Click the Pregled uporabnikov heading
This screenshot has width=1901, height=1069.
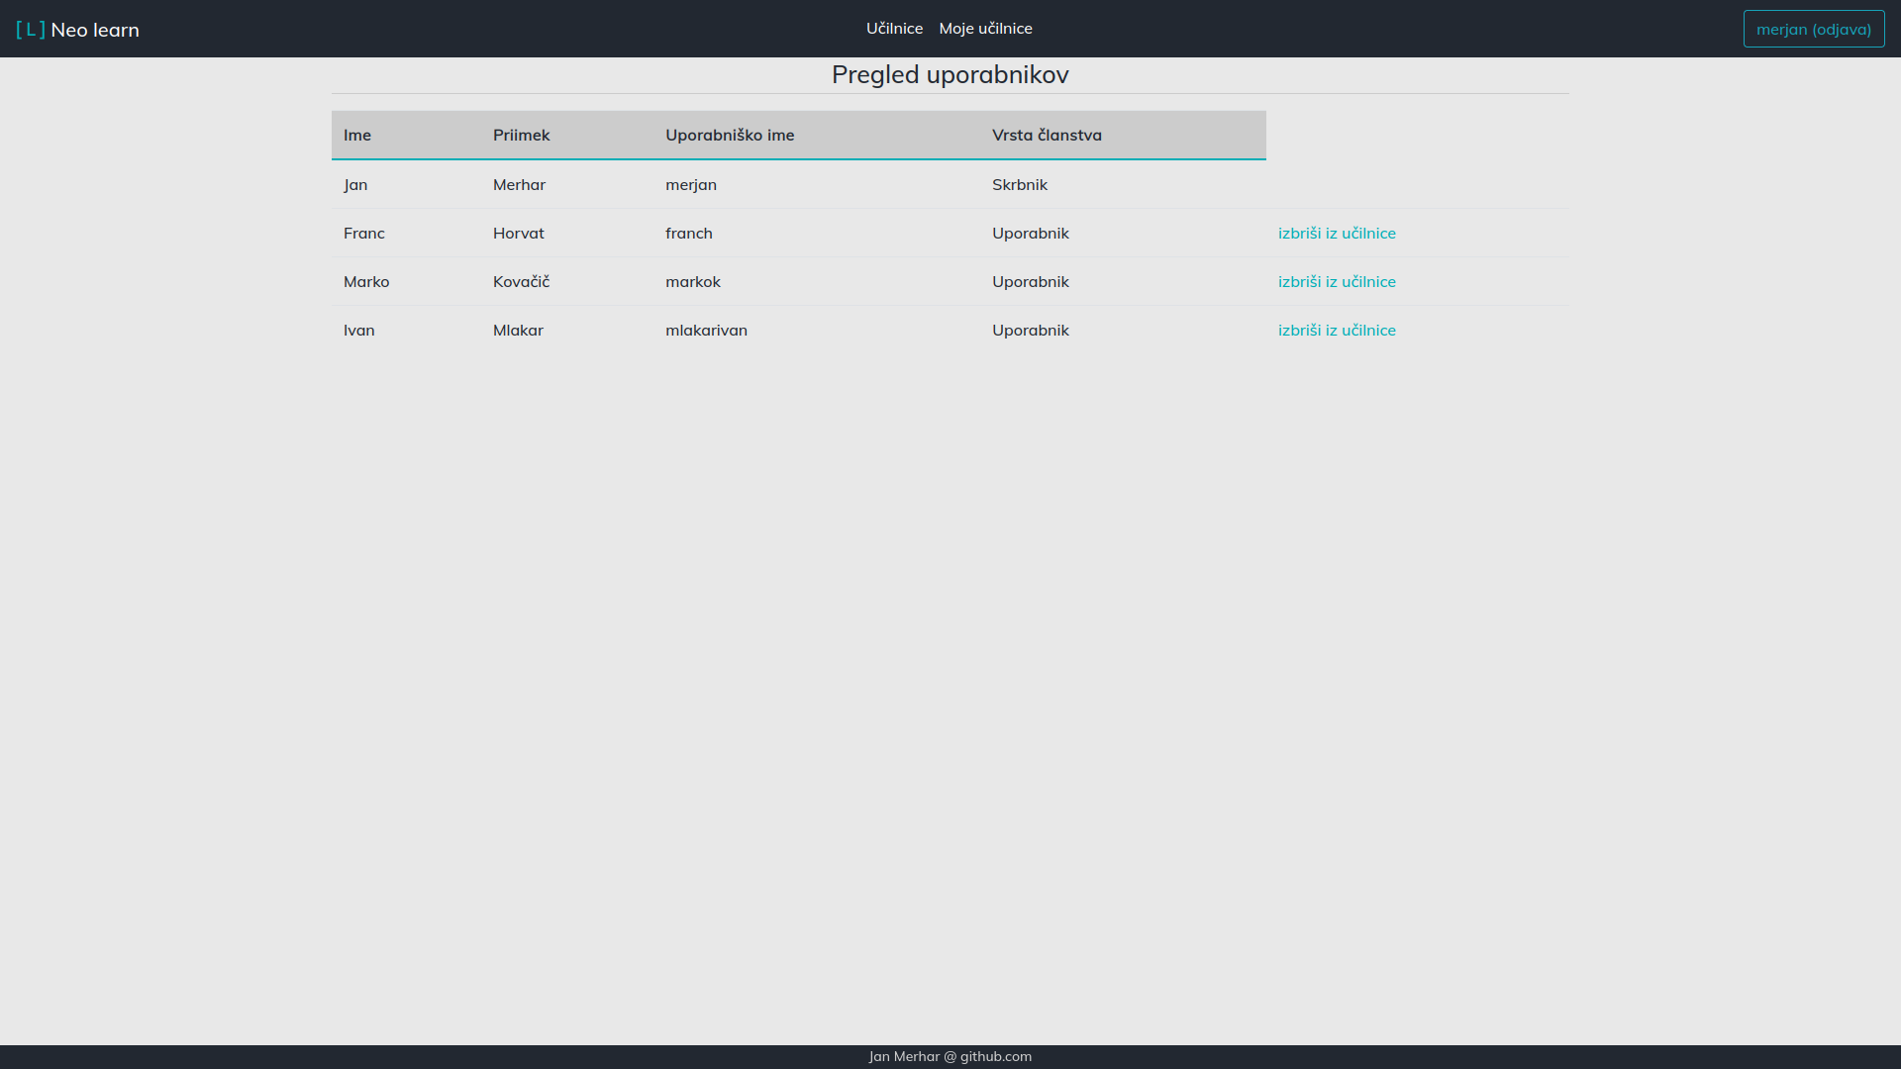(950, 75)
